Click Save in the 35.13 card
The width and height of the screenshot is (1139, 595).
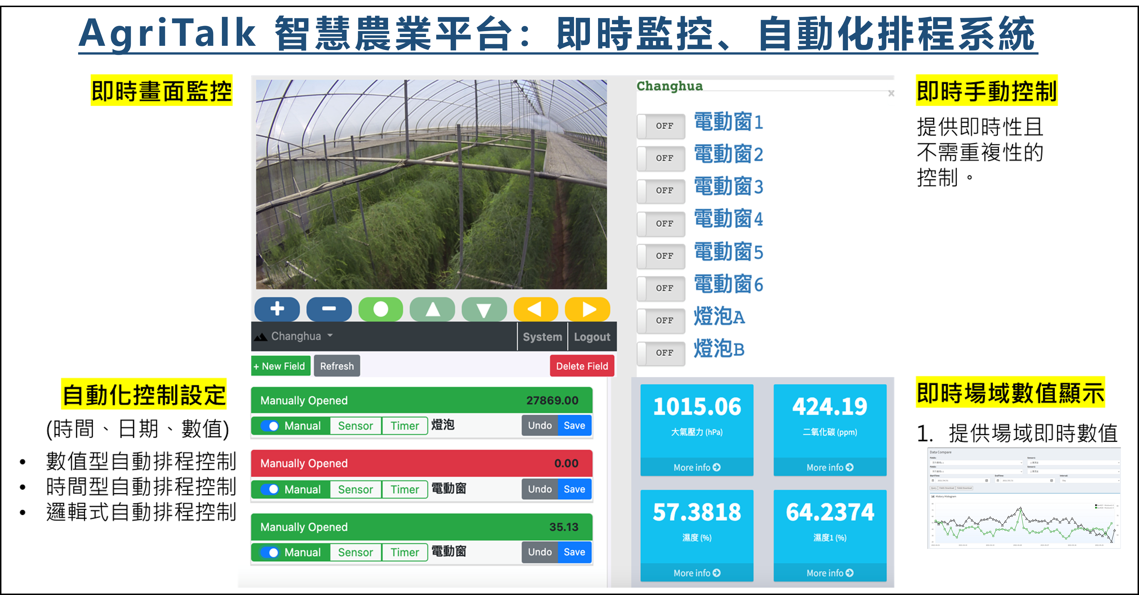574,552
